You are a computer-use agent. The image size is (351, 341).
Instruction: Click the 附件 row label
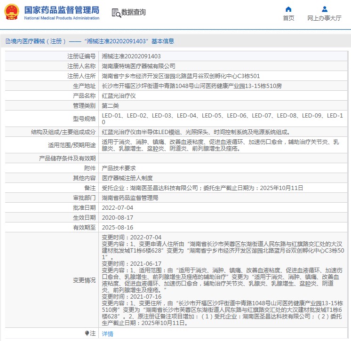pos(90,168)
